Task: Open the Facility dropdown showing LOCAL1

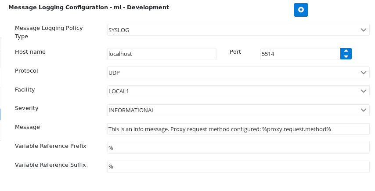Action: click(238, 91)
